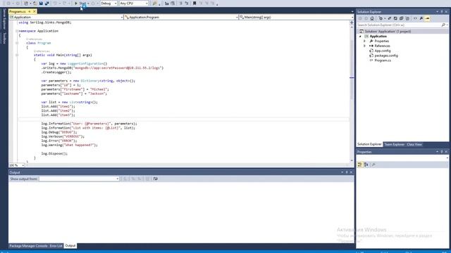This screenshot has height=253, width=451.
Task: Click the Save icon in toolbar
Action: 41,4
